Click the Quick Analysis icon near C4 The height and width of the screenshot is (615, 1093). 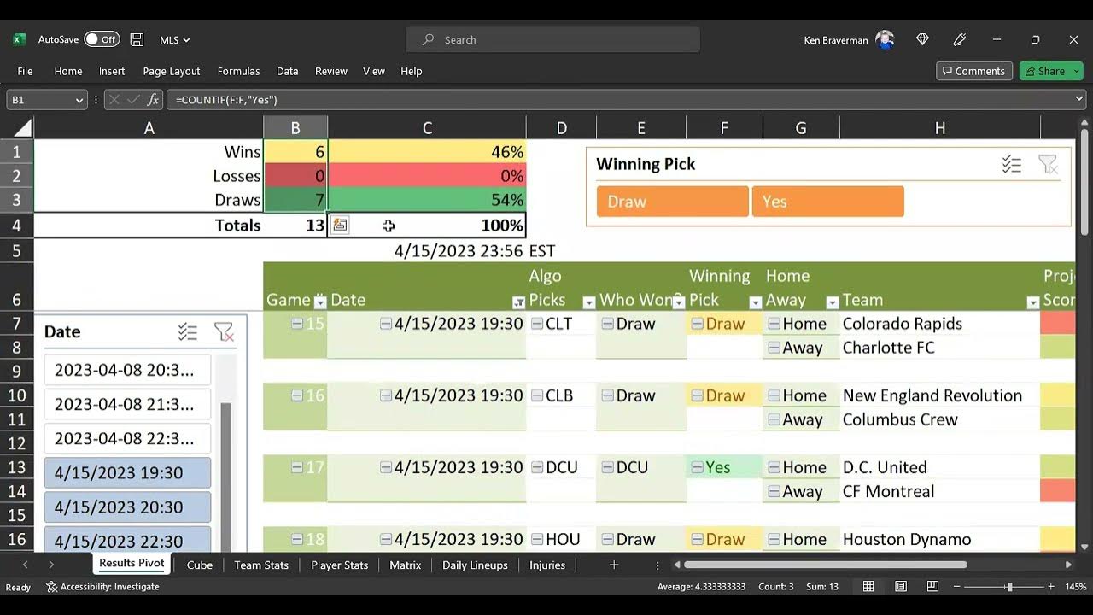[340, 225]
